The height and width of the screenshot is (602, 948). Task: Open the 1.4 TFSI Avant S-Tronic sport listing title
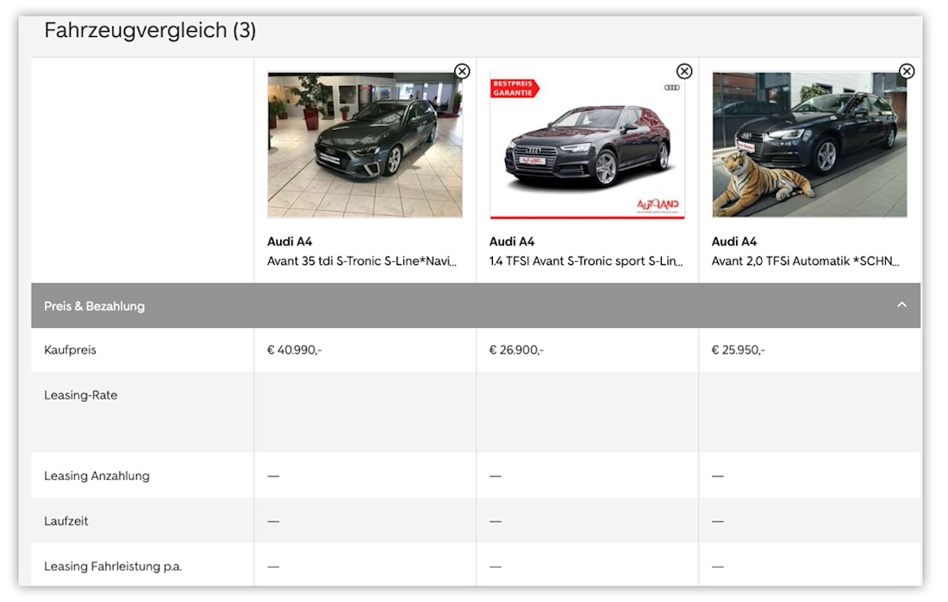click(x=586, y=261)
